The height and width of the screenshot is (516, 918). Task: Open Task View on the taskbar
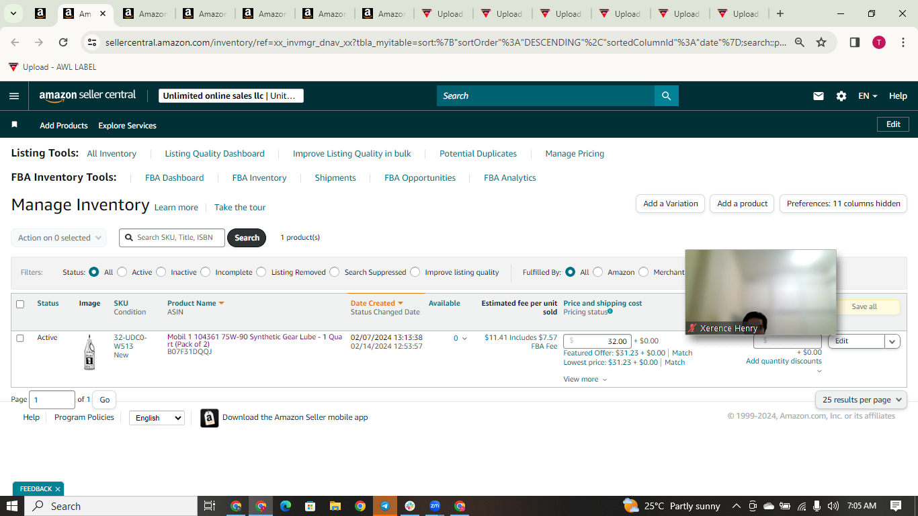[209, 506]
